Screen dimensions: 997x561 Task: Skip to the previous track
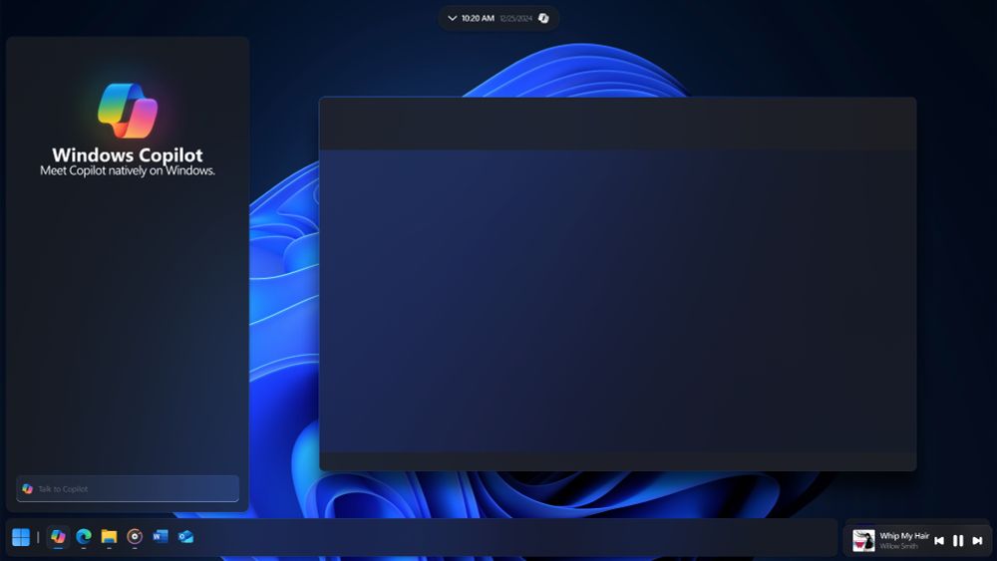[x=939, y=541]
